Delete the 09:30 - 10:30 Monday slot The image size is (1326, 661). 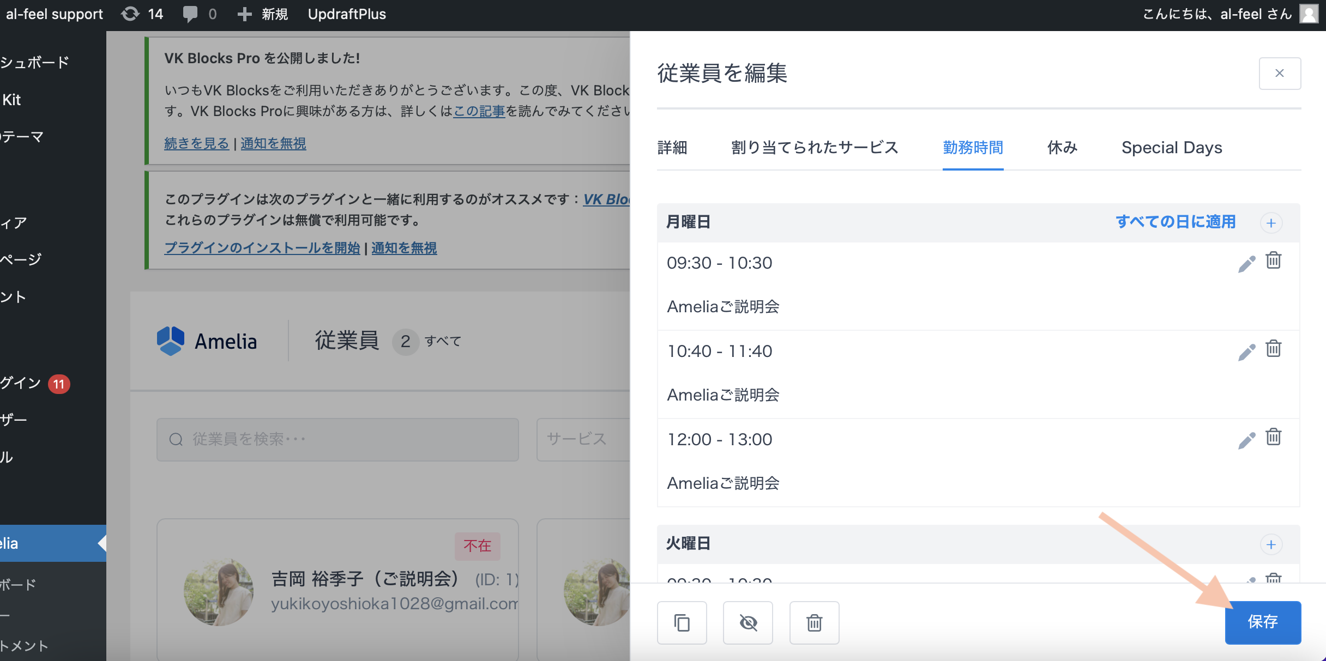tap(1274, 260)
